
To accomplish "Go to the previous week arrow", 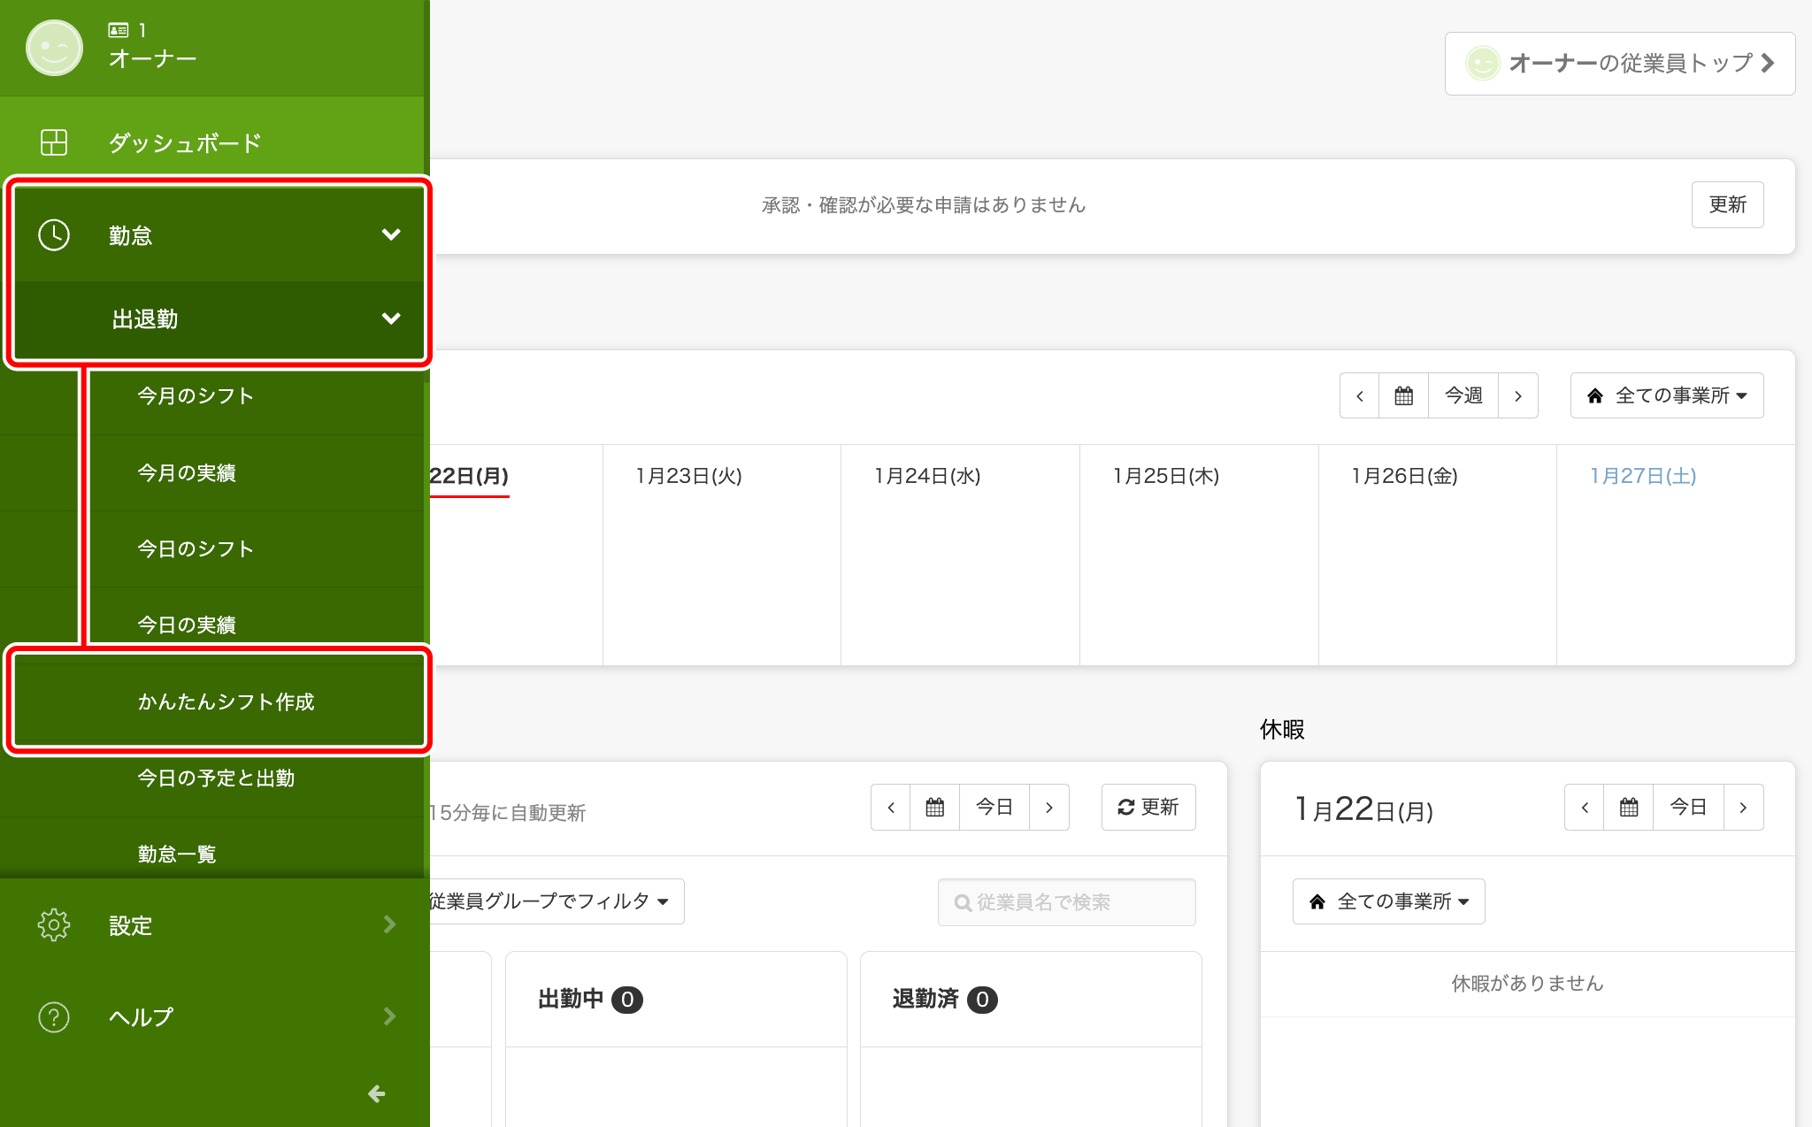I will pyautogui.click(x=1360, y=395).
